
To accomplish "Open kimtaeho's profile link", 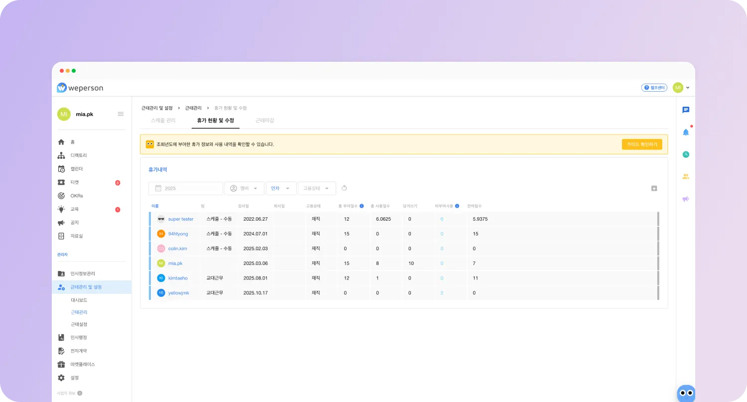I will pos(178,278).
